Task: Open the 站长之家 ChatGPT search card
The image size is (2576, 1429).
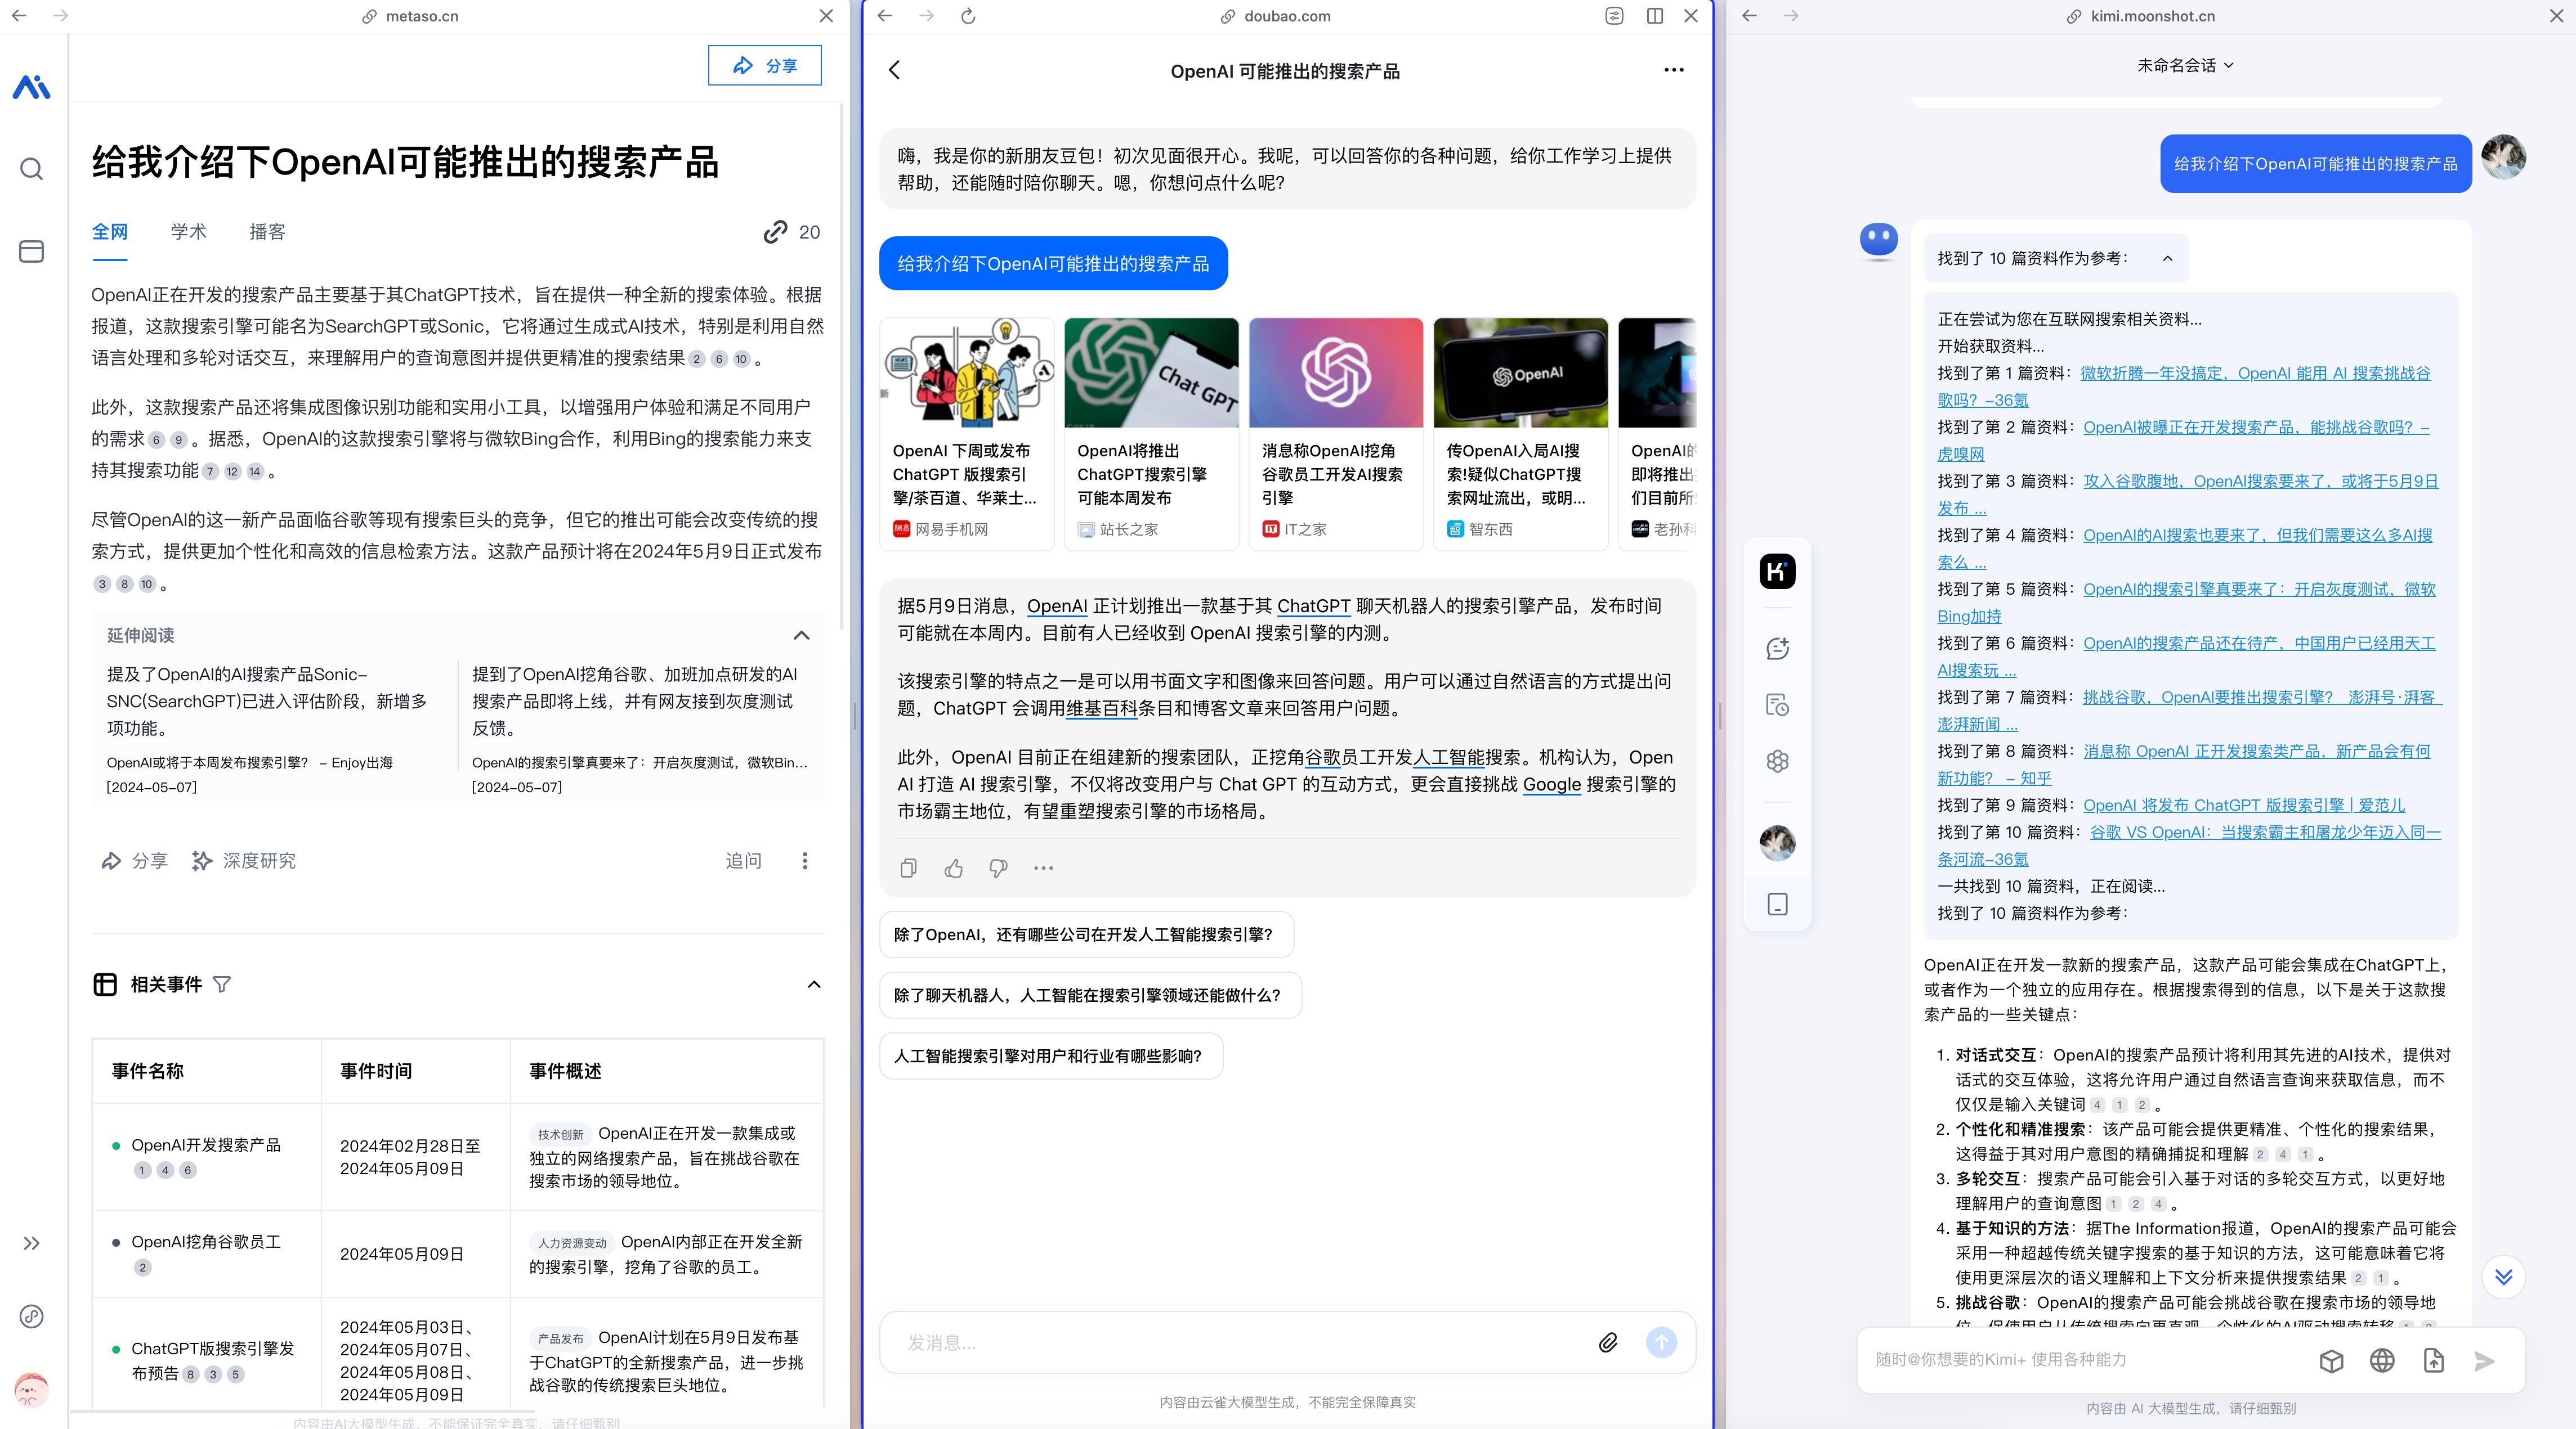Action: pyautogui.click(x=1151, y=434)
